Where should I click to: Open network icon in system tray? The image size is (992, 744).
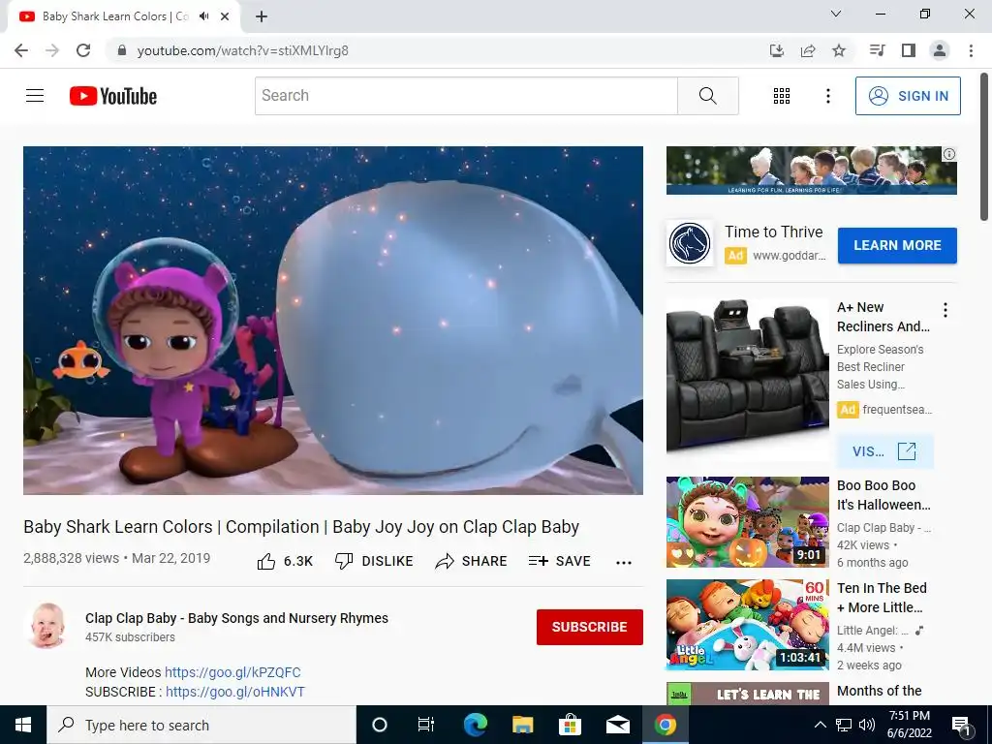844,725
